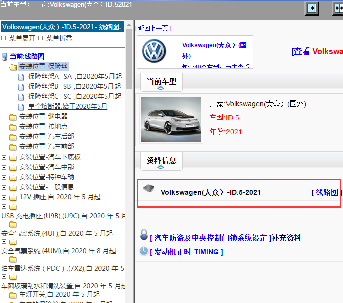The image size is (343, 303).
Task: Click the left tree vertical scrollbar thumb
Action: point(129,59)
